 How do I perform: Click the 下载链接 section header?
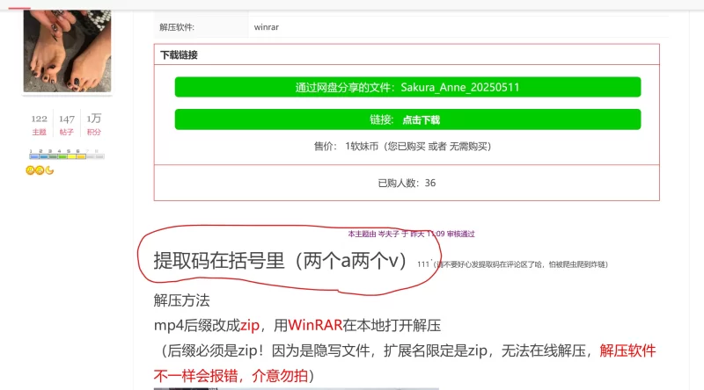179,54
